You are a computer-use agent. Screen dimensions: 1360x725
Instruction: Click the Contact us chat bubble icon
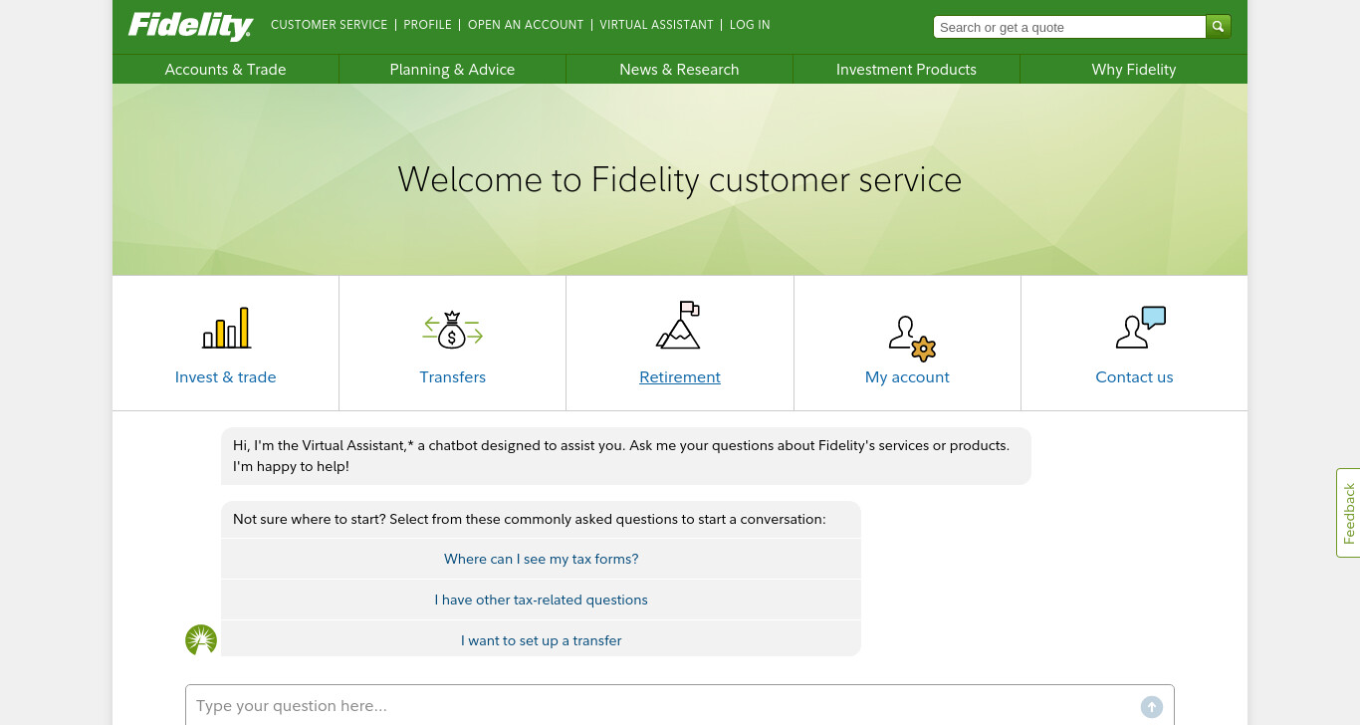[1140, 328]
